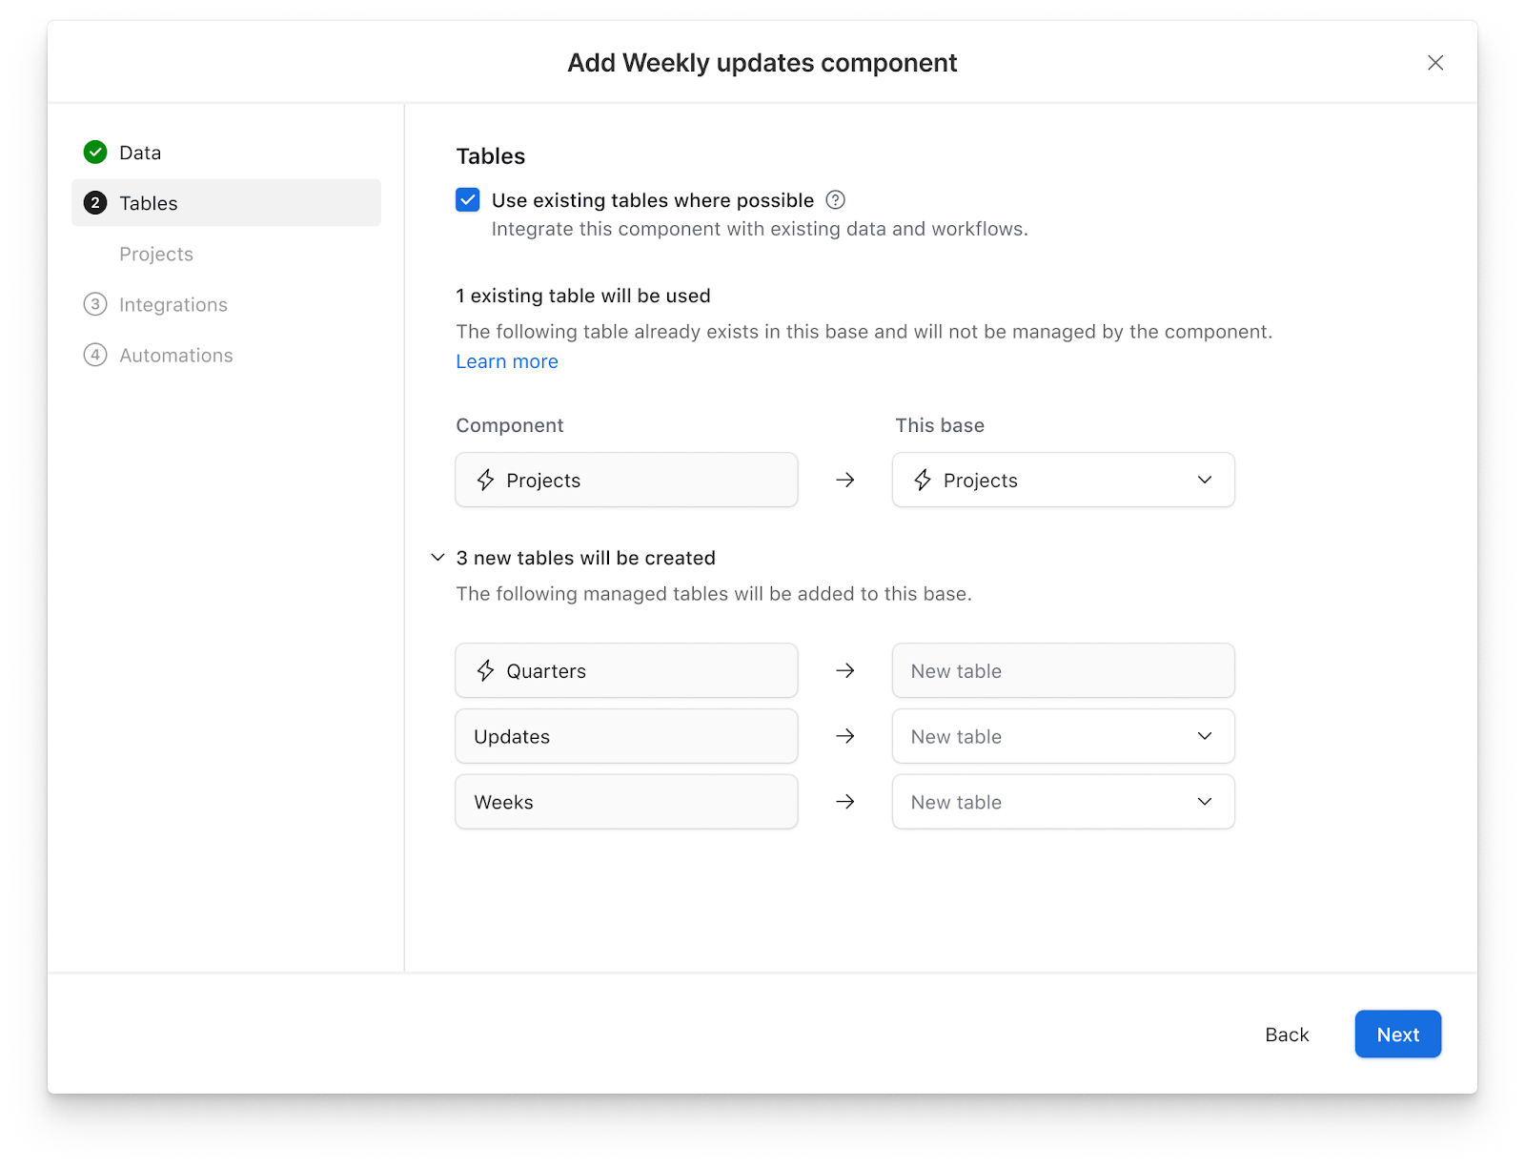Go to the Integrations step
Image resolution: width=1525 pixels, height=1168 pixels.
(173, 304)
